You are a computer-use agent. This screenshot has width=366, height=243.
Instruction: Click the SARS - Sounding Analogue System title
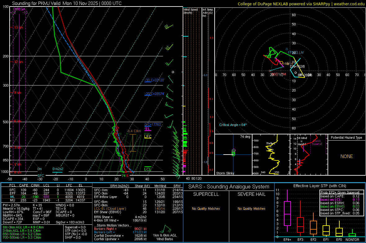(229, 187)
